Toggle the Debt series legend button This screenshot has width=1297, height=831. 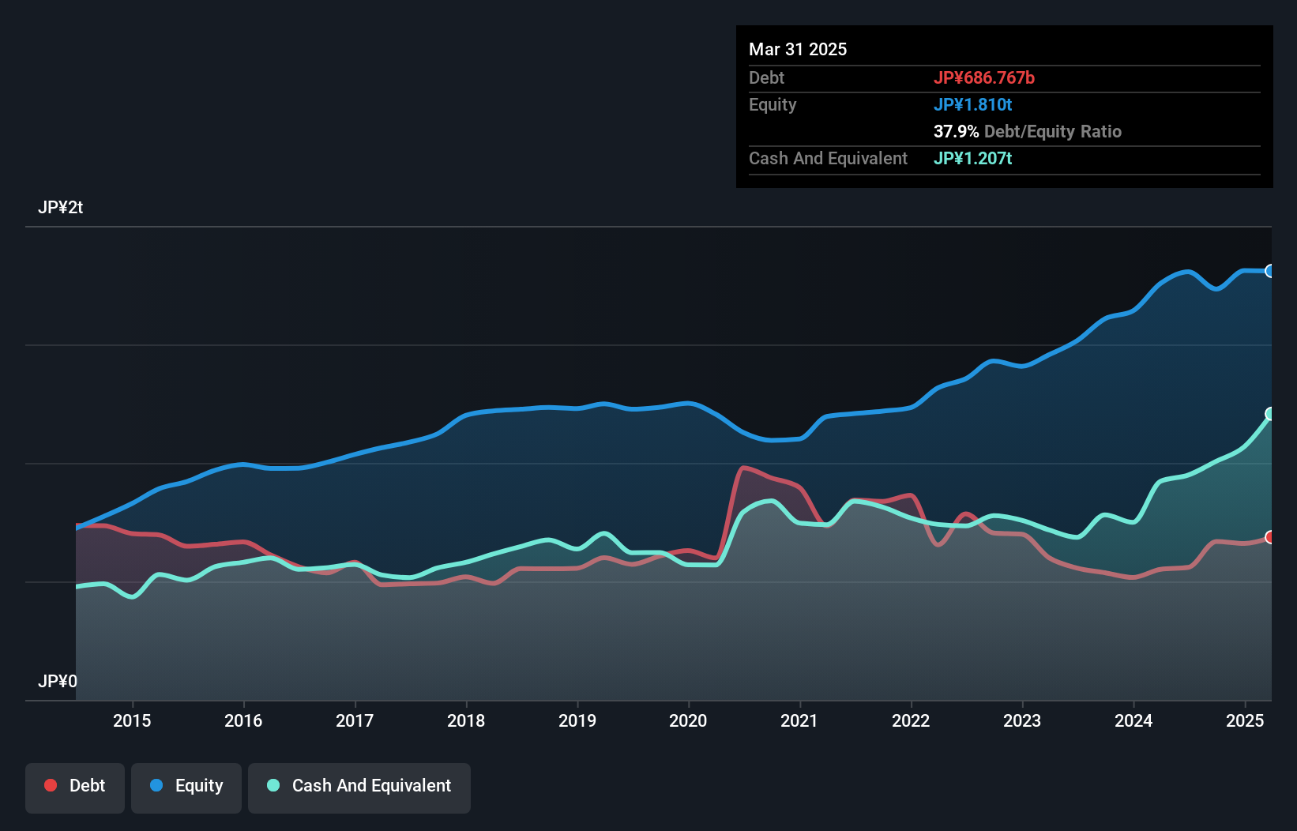(x=75, y=788)
